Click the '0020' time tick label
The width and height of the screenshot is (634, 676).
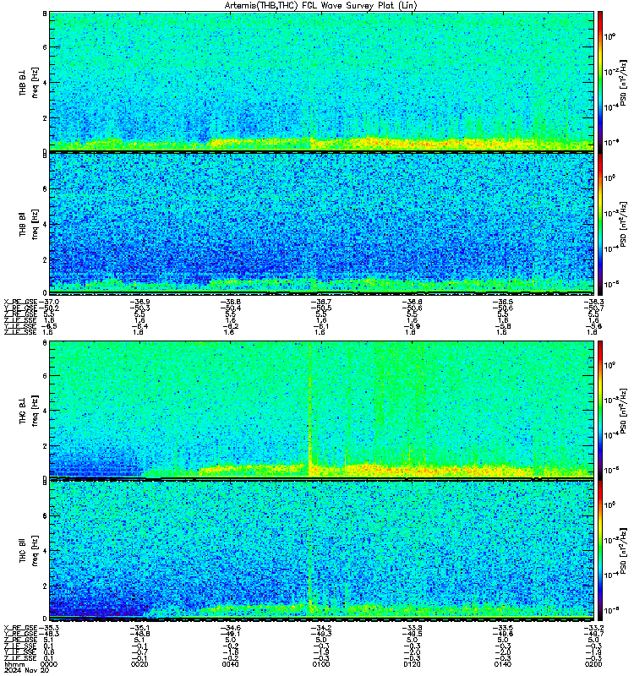tap(139, 664)
